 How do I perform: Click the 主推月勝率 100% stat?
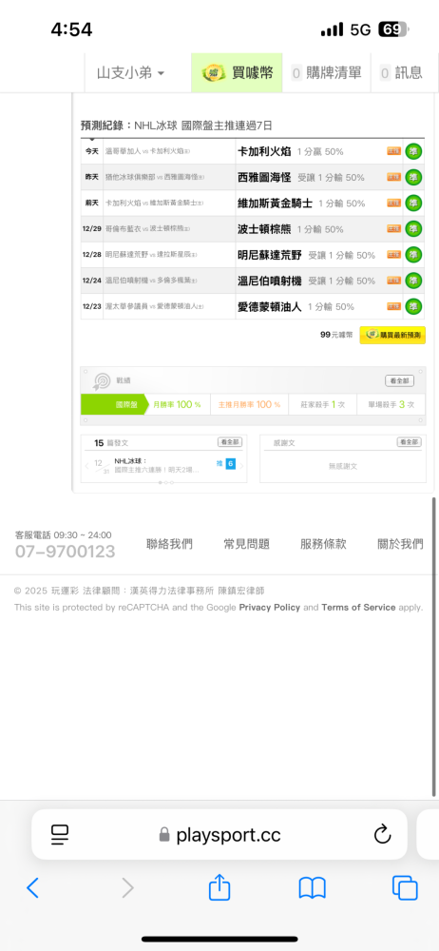[x=249, y=404]
